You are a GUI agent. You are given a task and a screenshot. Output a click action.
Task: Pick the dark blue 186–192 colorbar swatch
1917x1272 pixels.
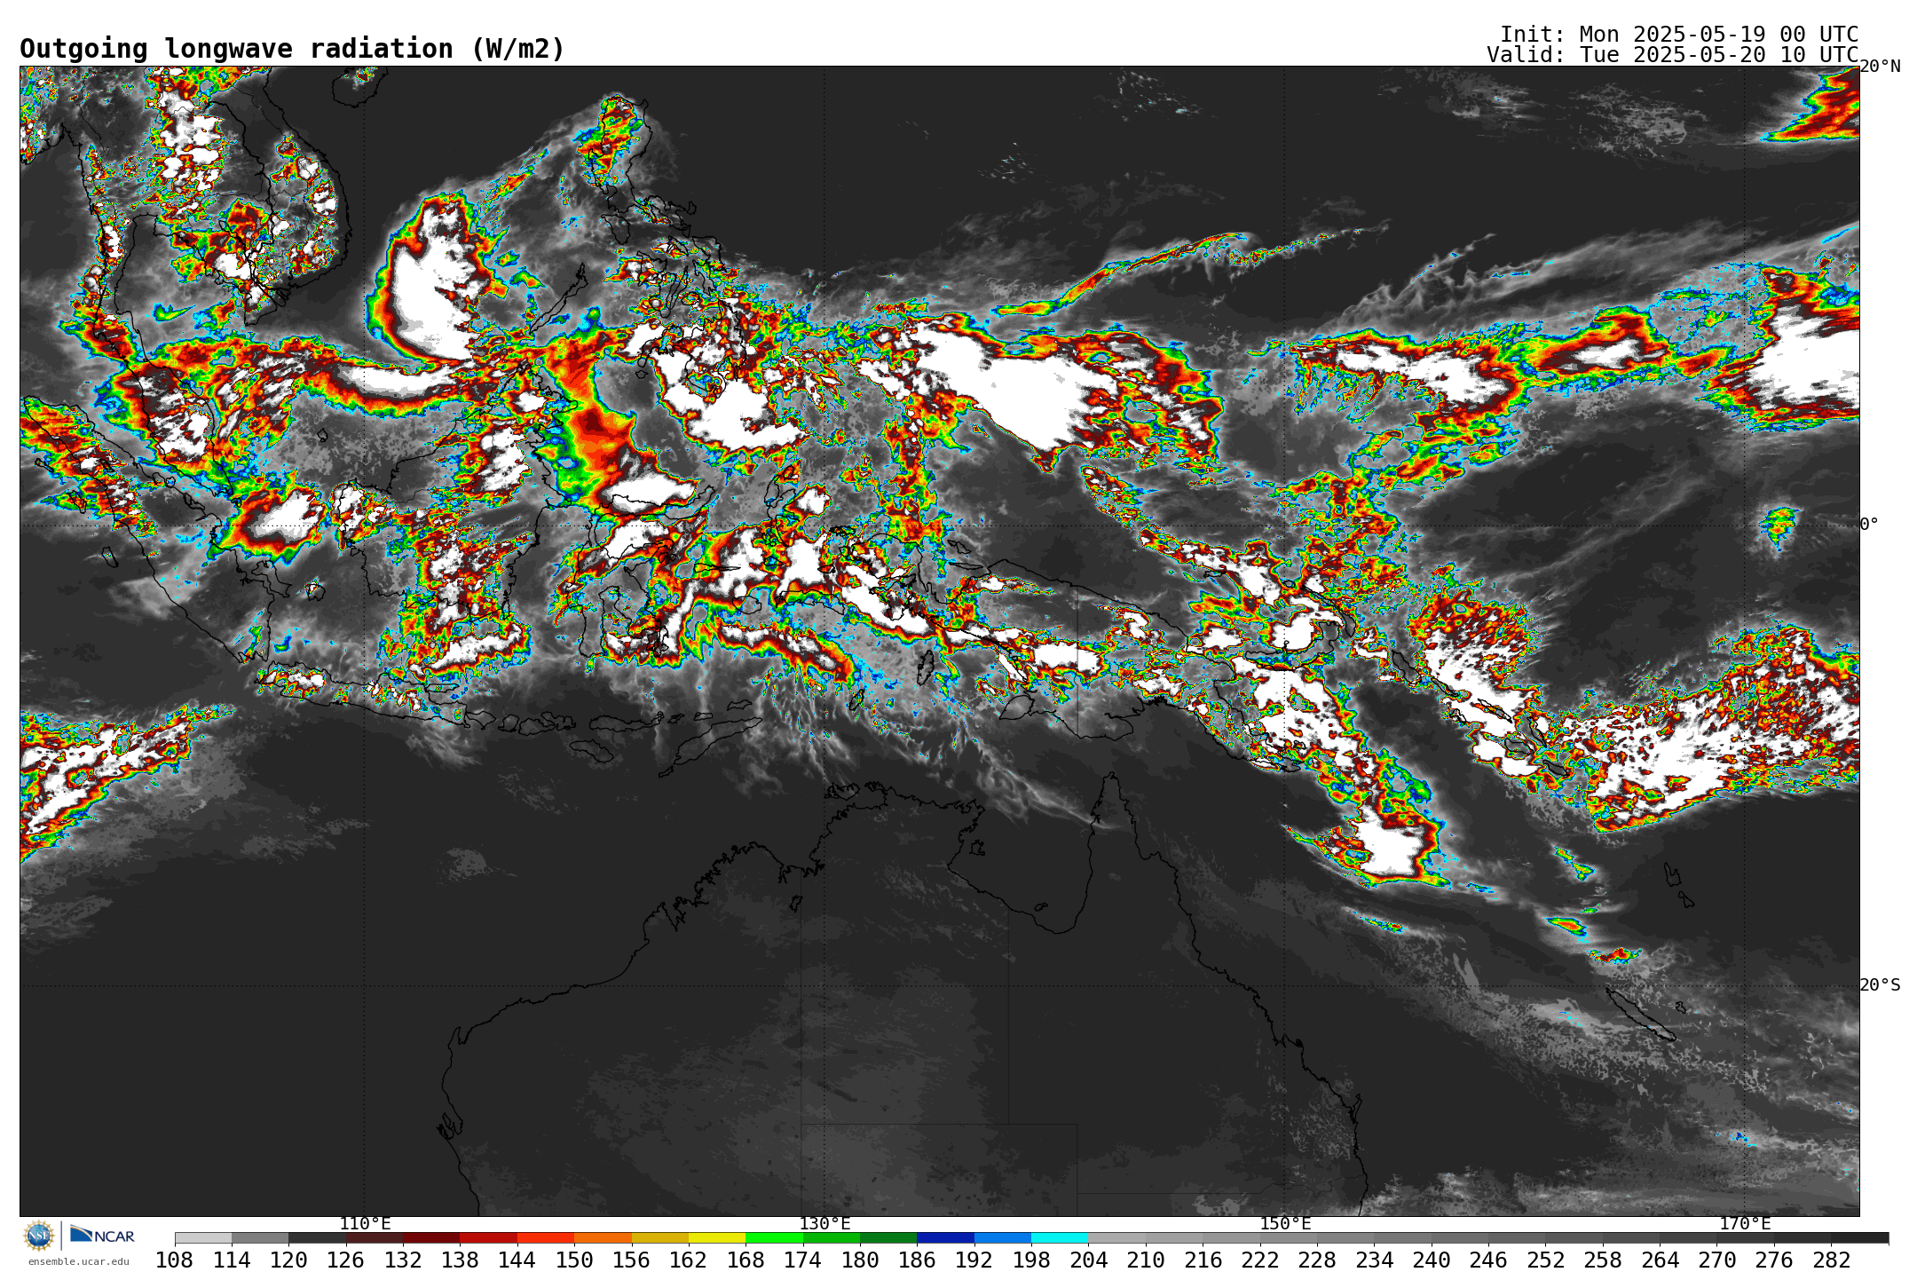pos(945,1238)
